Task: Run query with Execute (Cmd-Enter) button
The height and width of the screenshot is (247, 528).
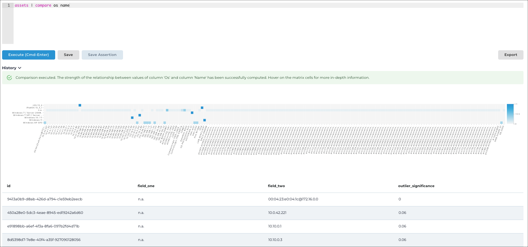Action: click(x=29, y=55)
